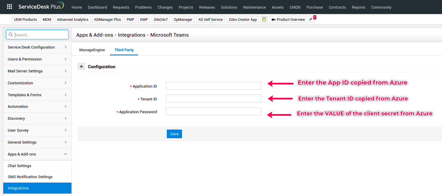Image resolution: width=442 pixels, height=196 pixels.
Task: Click the rocket icon with red badge
Action: (311, 19)
